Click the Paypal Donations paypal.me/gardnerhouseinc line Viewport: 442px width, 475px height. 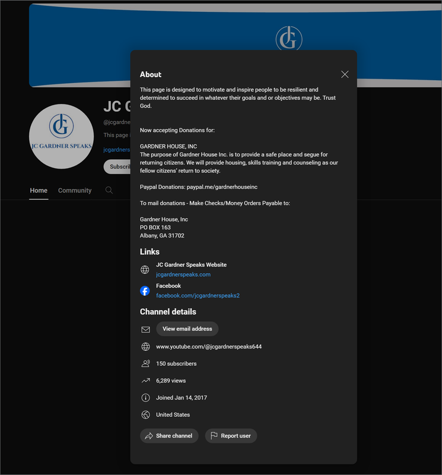pos(199,187)
